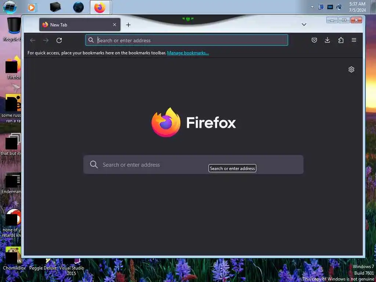Minimize the Firefox window

(332, 20)
